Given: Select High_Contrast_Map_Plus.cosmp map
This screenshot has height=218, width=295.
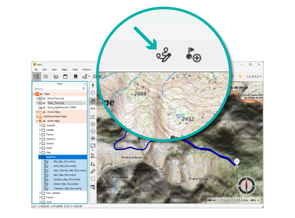Looking at the screenshot, I should click(x=69, y=171).
